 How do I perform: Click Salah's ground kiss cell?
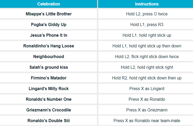tap(49, 67)
